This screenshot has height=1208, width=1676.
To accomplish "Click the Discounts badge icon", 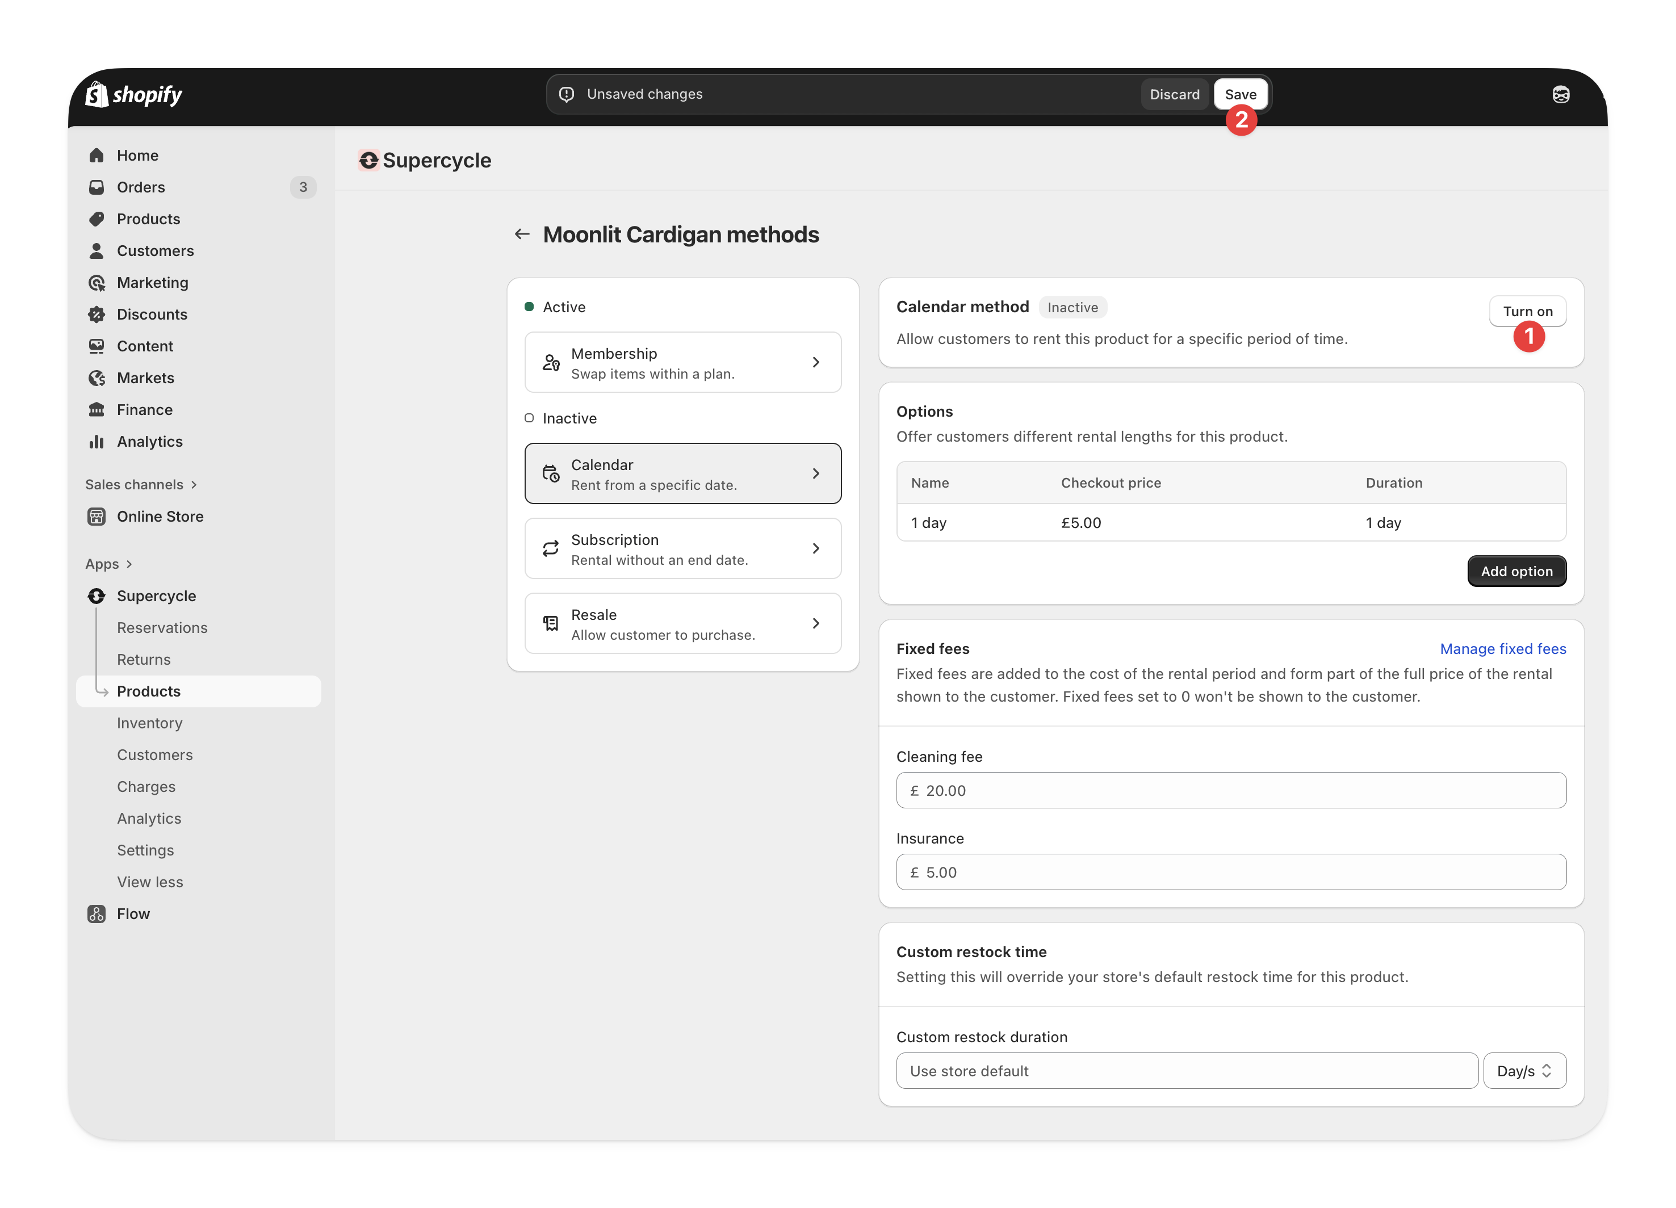I will pos(97,314).
